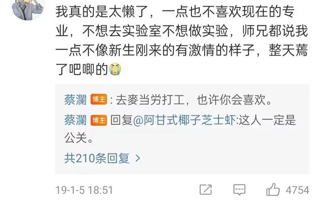Tap the repost/share icon below the comment
Screen dimensions: 320x201
click(x=206, y=189)
